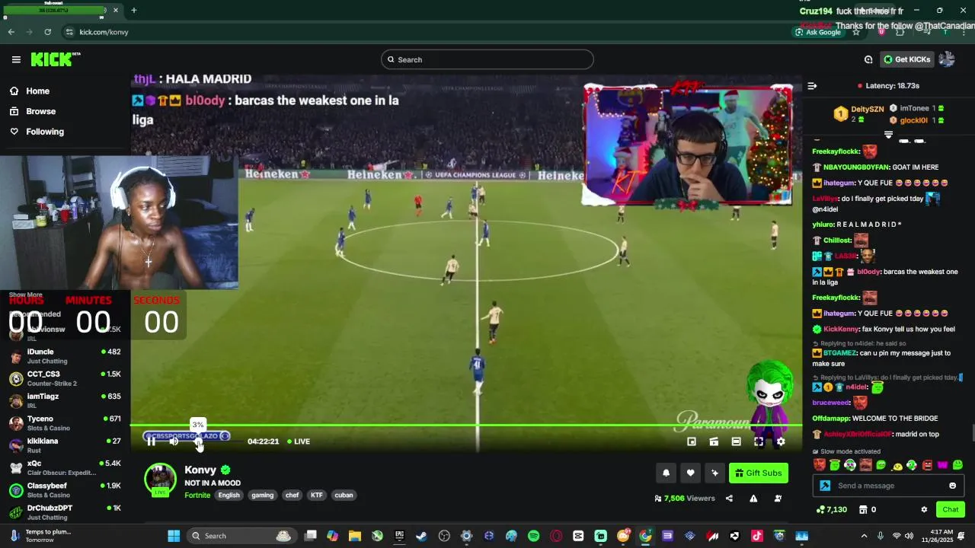Click the Kick logo
The image size is (975, 548).
tap(56, 59)
